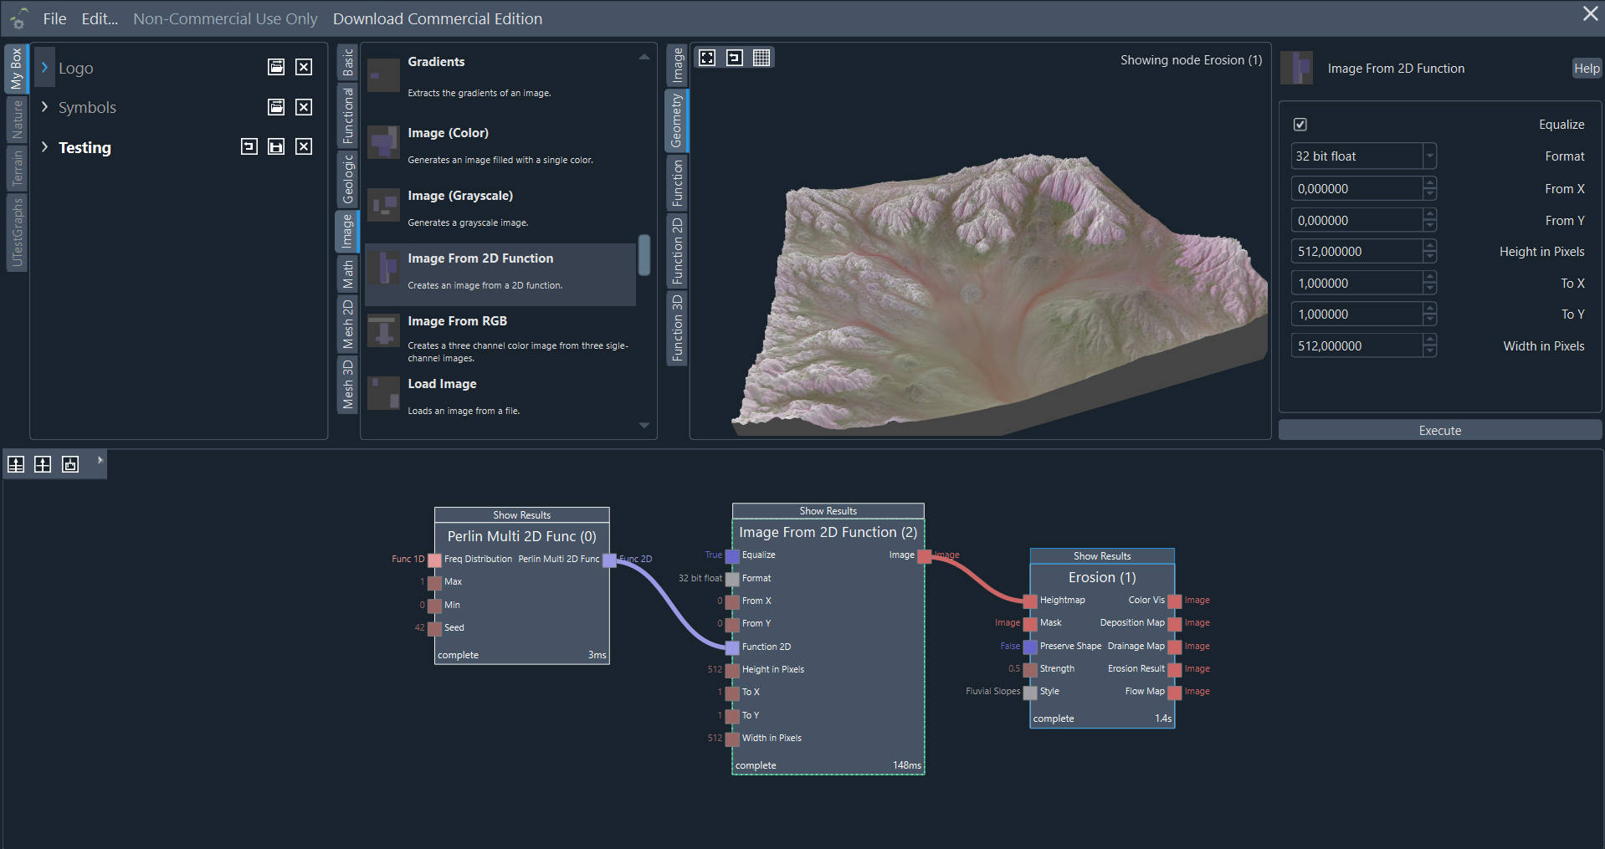Expand the Logo group in My Box
The width and height of the screenshot is (1605, 849).
click(x=44, y=68)
